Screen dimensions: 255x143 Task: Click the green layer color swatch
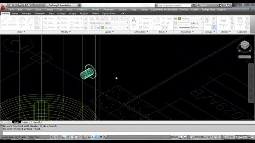coord(103,27)
